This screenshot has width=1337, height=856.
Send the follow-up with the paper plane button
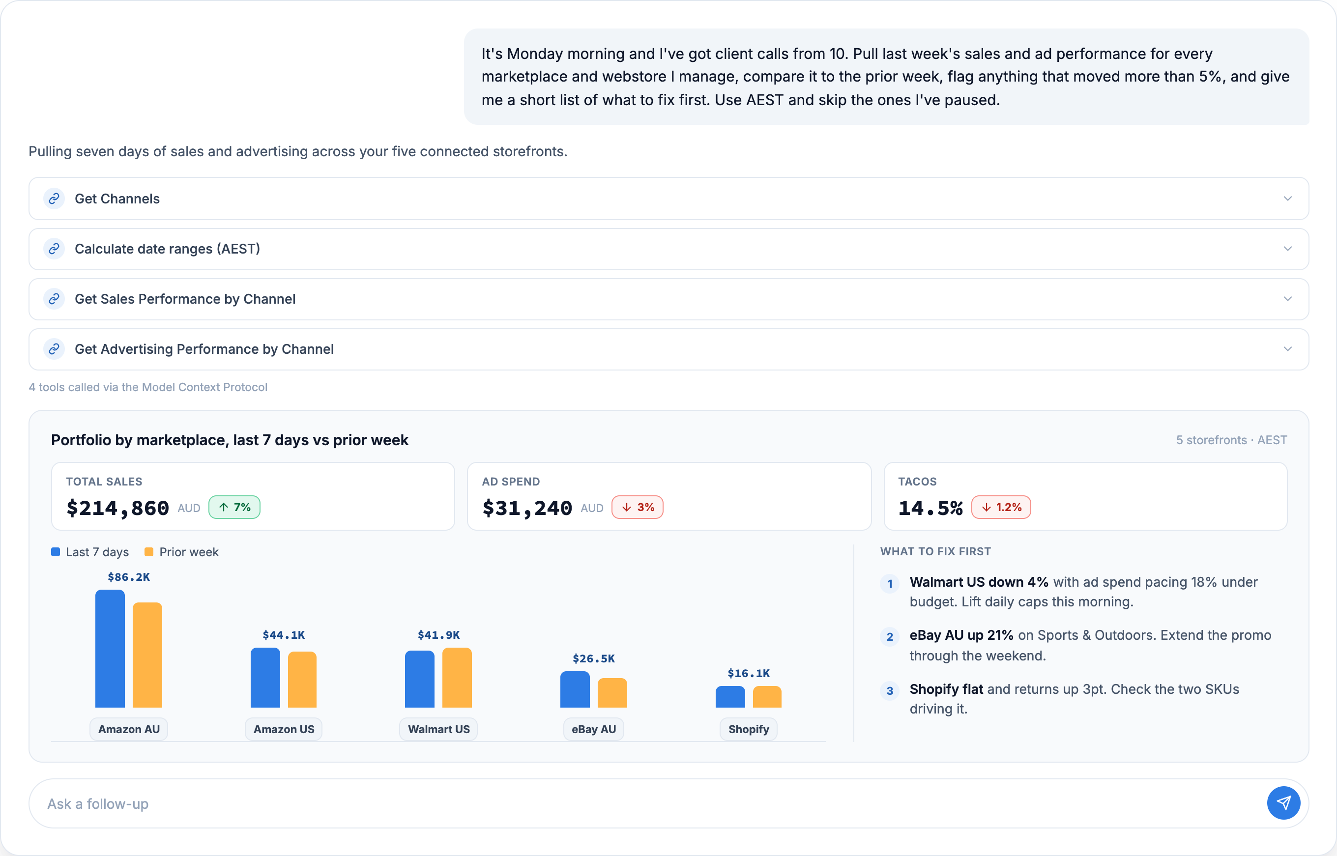pyautogui.click(x=1283, y=802)
